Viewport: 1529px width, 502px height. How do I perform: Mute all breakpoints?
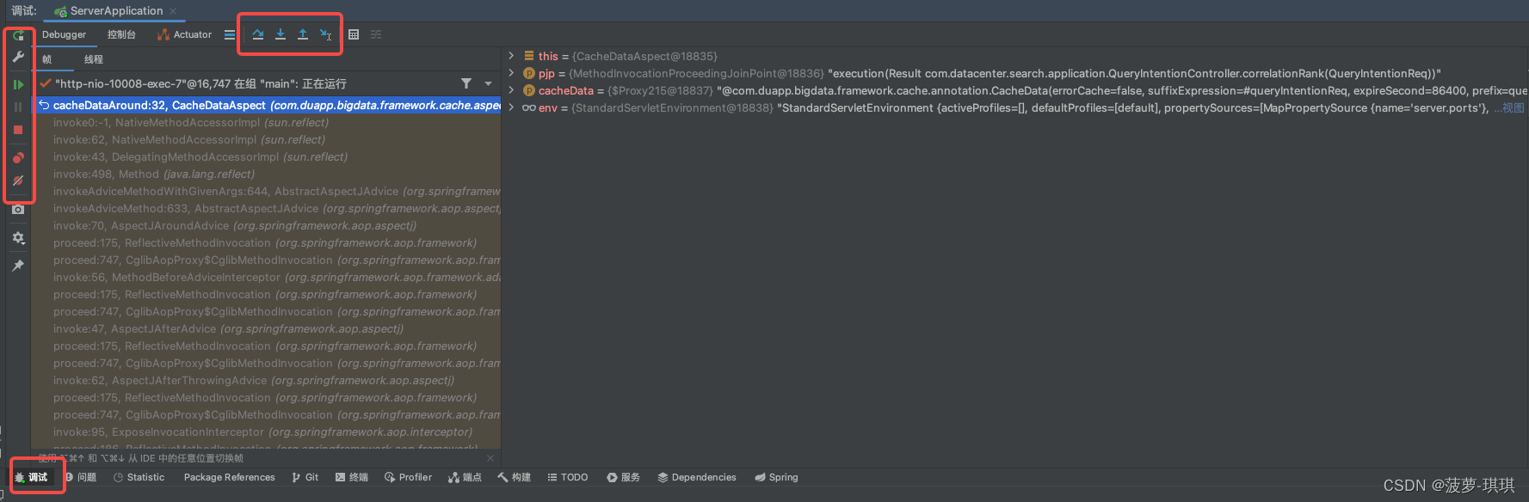coord(18,181)
